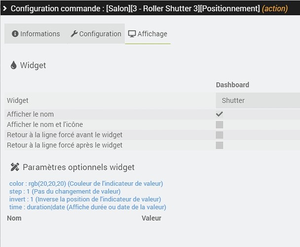Click the step parameter hint line
300x247 pixels.
coord(65,192)
